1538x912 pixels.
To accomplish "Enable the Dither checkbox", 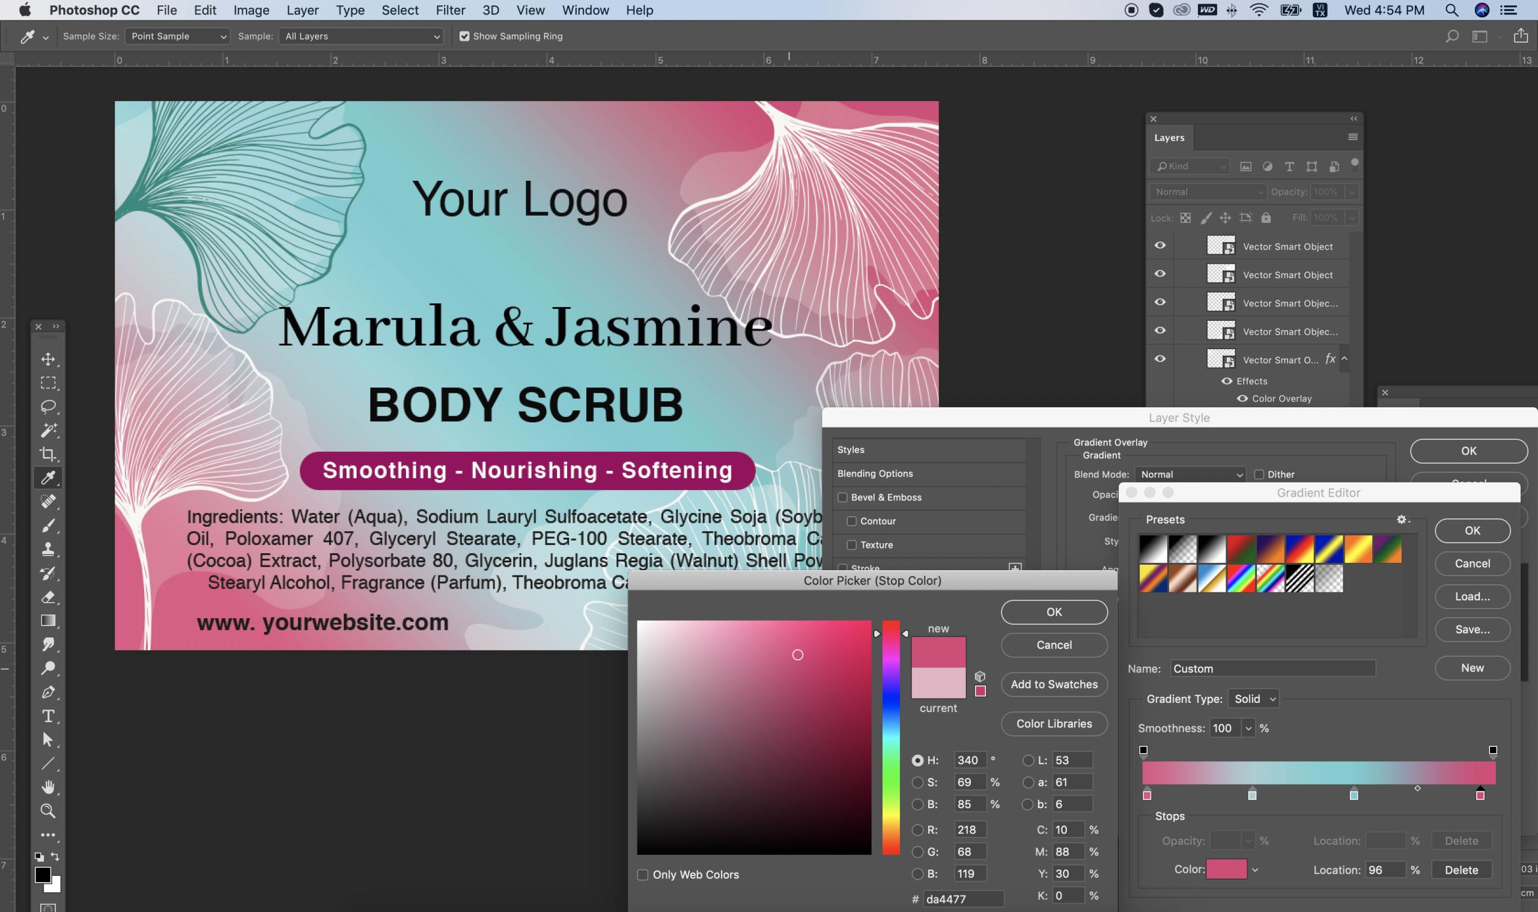I will point(1259,475).
